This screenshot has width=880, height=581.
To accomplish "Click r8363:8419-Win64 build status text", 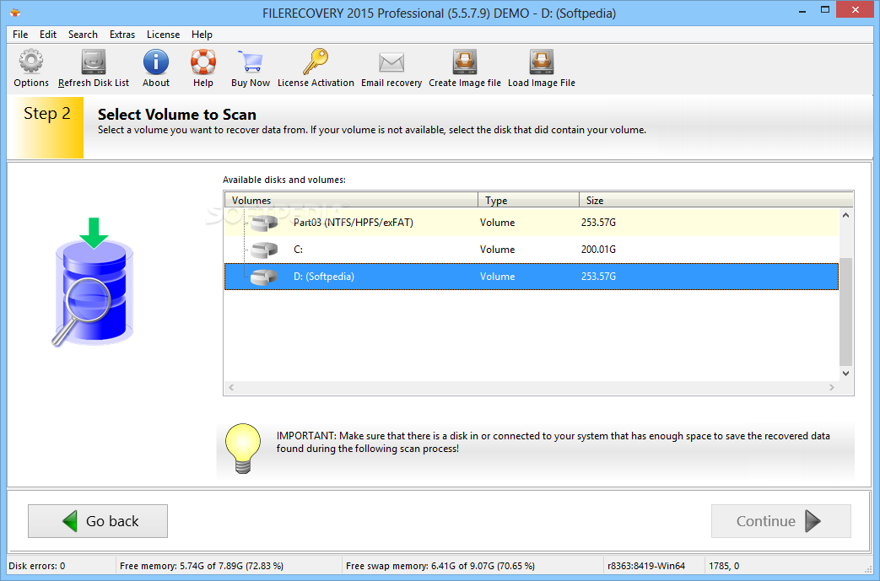I will point(646,566).
